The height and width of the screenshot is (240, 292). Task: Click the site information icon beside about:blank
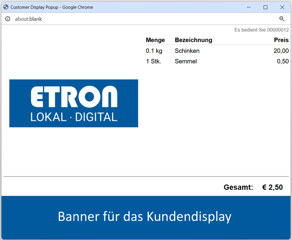[x=8, y=19]
